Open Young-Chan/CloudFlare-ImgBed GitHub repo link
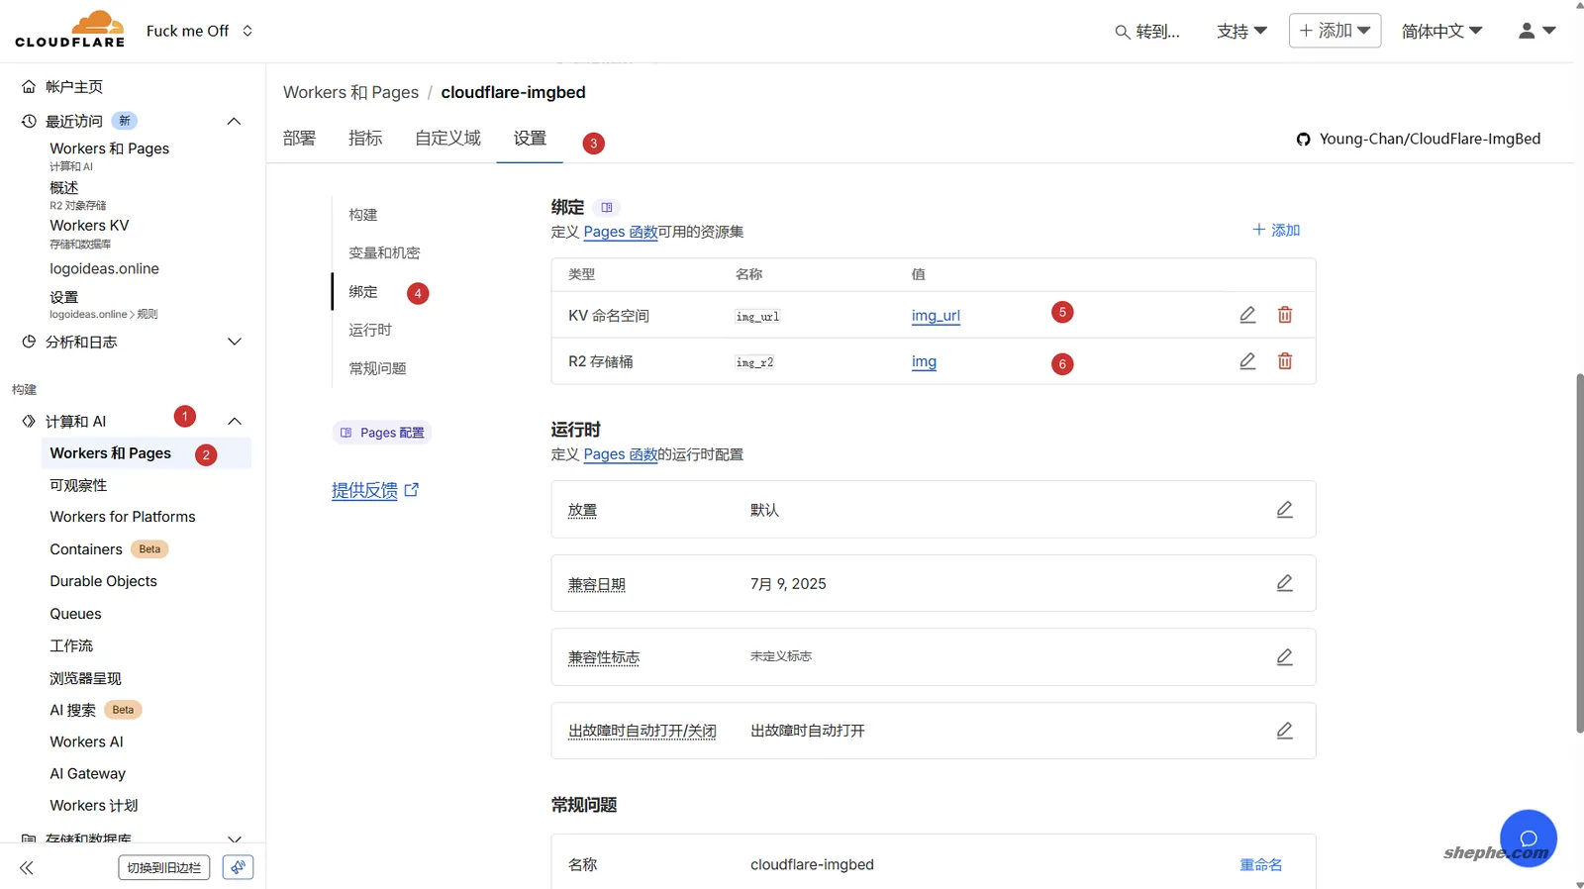Image resolution: width=1584 pixels, height=889 pixels. coord(1419,139)
